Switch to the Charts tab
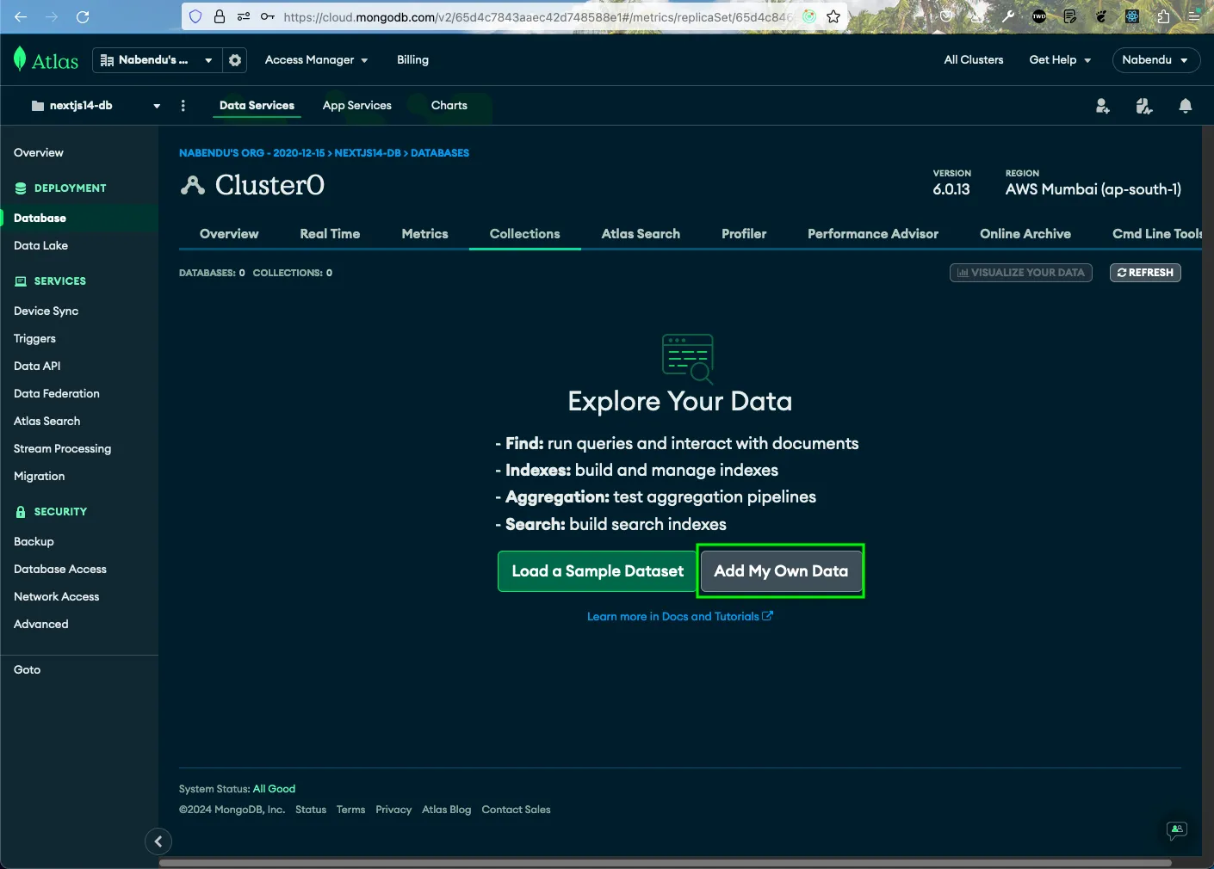 click(x=449, y=106)
